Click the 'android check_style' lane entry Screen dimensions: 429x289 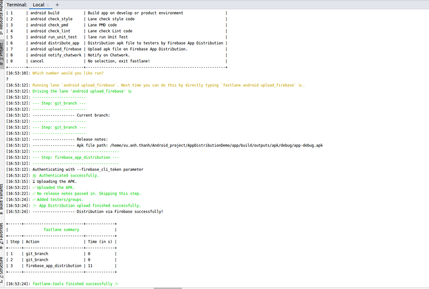click(x=51, y=19)
